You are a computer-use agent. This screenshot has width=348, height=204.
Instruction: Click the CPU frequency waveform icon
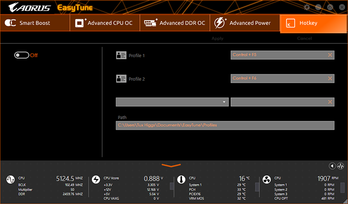tap(10, 180)
